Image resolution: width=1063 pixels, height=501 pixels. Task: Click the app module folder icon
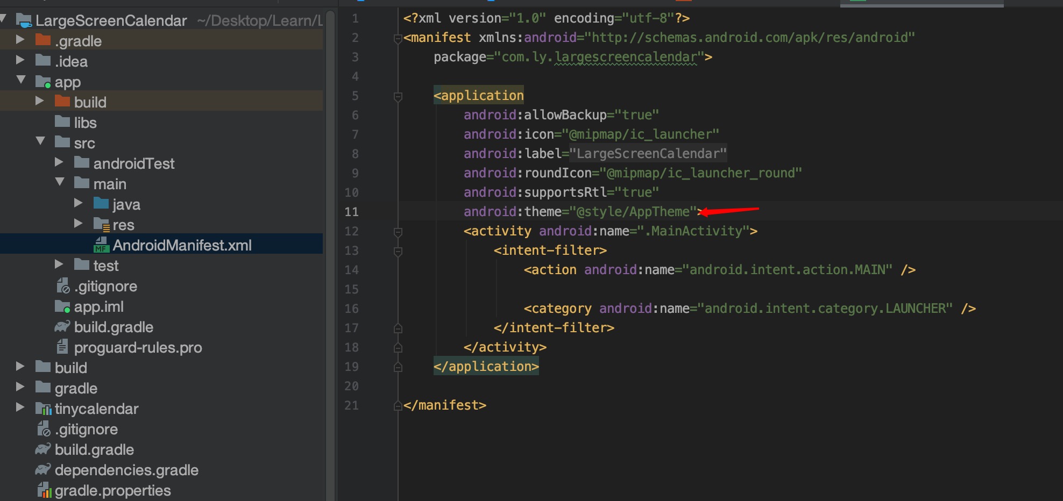tap(43, 81)
